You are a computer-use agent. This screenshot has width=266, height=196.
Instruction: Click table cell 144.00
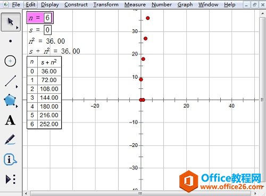[x=49, y=97]
